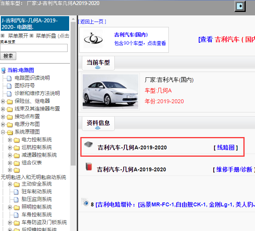This screenshot has height=231, width=255.
Task: Click the Geely logo image
Action: (93, 39)
